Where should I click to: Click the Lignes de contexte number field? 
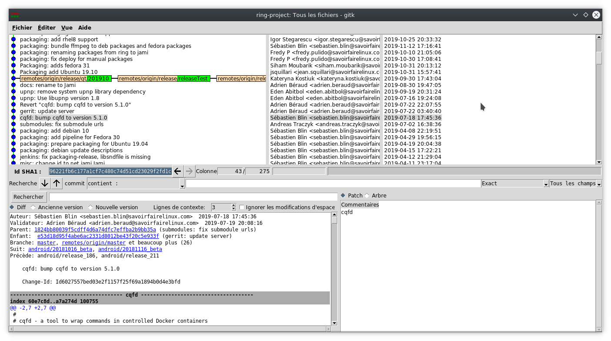(x=221, y=207)
